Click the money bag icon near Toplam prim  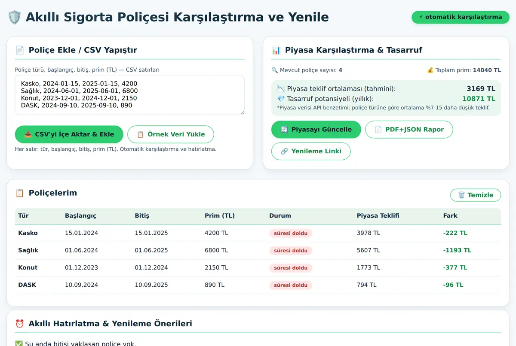[x=430, y=70]
